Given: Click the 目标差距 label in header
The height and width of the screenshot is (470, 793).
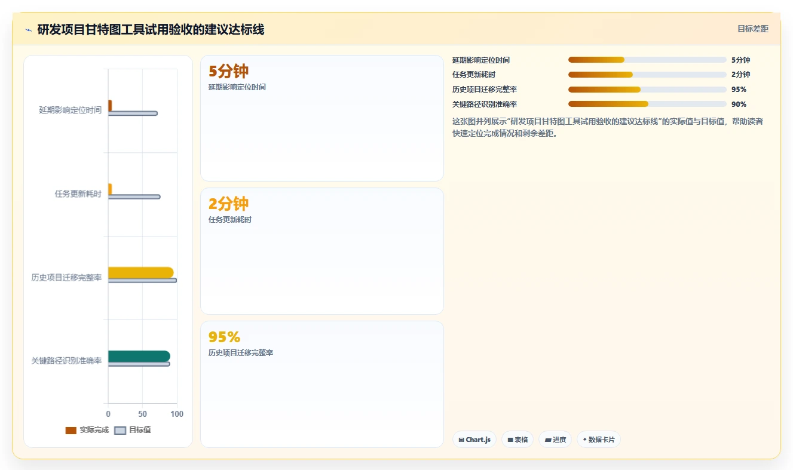Looking at the screenshot, I should coord(752,29).
